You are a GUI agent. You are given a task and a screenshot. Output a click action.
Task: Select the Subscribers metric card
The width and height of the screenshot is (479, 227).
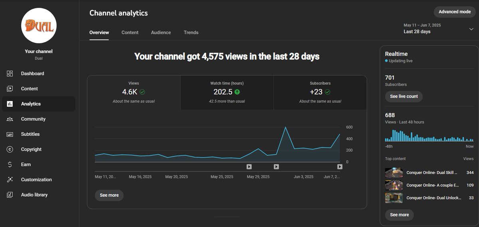[320, 92]
